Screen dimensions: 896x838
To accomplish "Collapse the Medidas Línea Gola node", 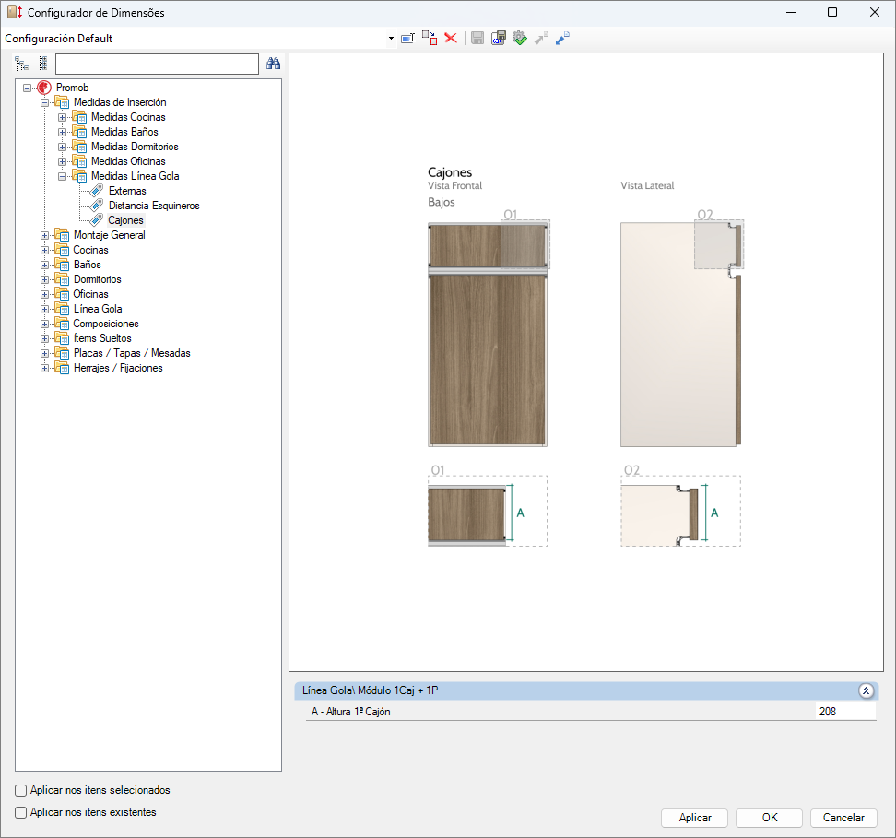I will click(63, 176).
